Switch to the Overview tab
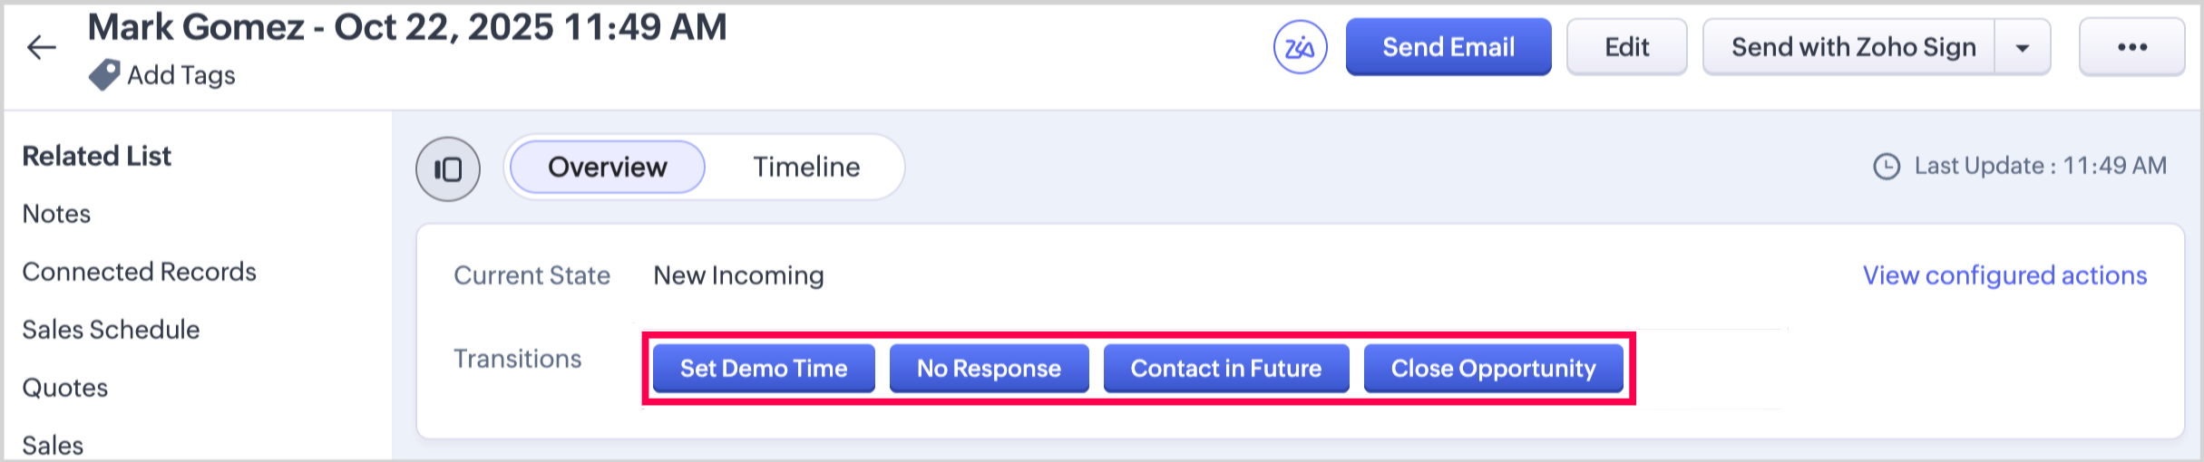This screenshot has width=2204, height=462. click(607, 167)
